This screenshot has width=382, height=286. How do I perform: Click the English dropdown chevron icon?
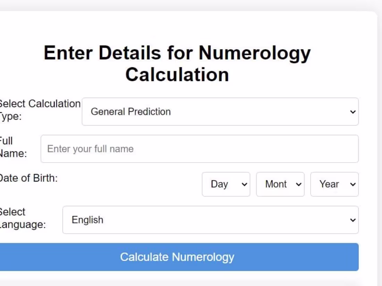(353, 220)
